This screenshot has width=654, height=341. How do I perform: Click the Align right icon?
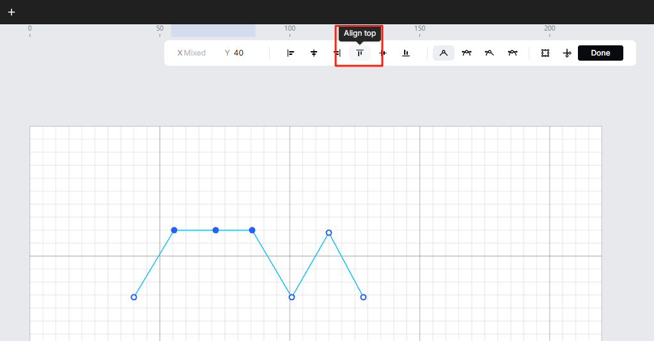coord(337,53)
